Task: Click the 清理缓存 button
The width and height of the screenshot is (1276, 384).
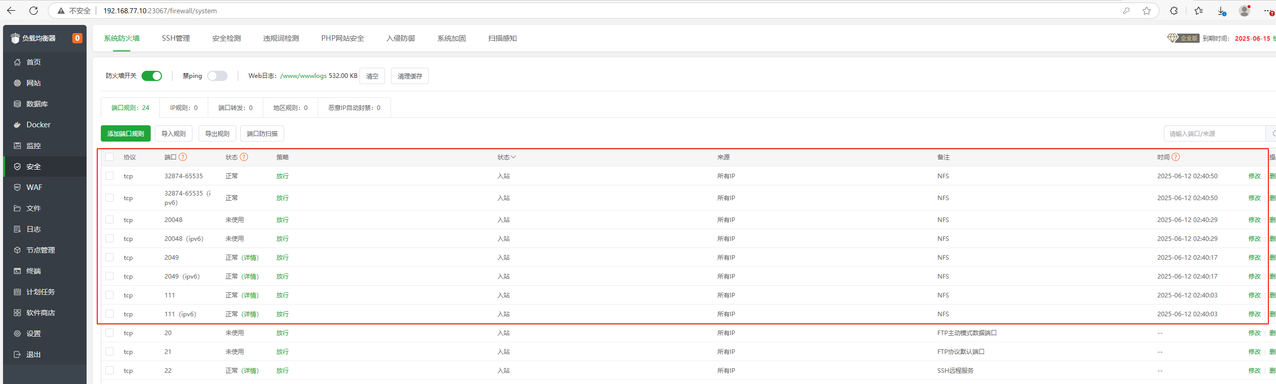Action: point(409,76)
